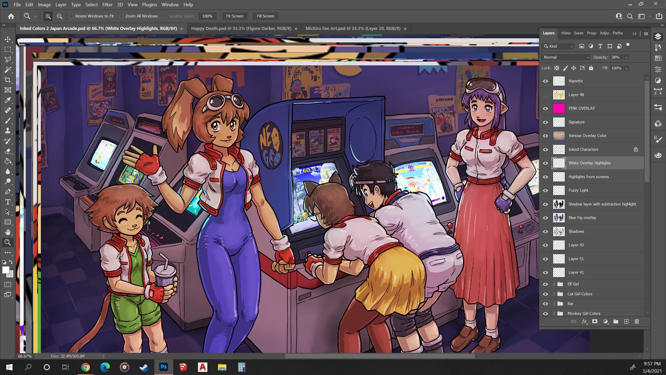Select the Eyedropper tool
Viewport: 666px width, 375px height.
coord(8,100)
